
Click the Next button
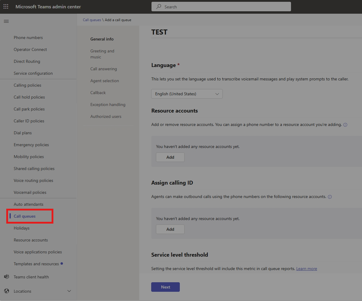[x=165, y=287]
